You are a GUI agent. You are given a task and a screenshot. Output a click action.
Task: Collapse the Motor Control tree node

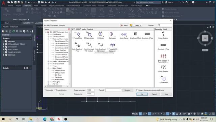[48, 68]
